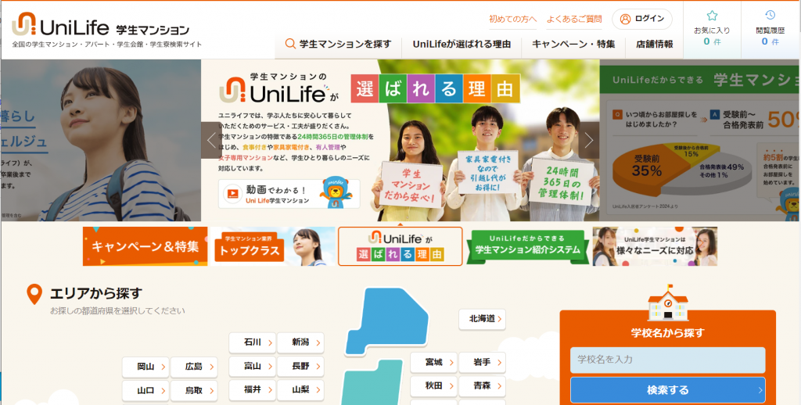Select the 岩手 prefecture button

click(482, 363)
